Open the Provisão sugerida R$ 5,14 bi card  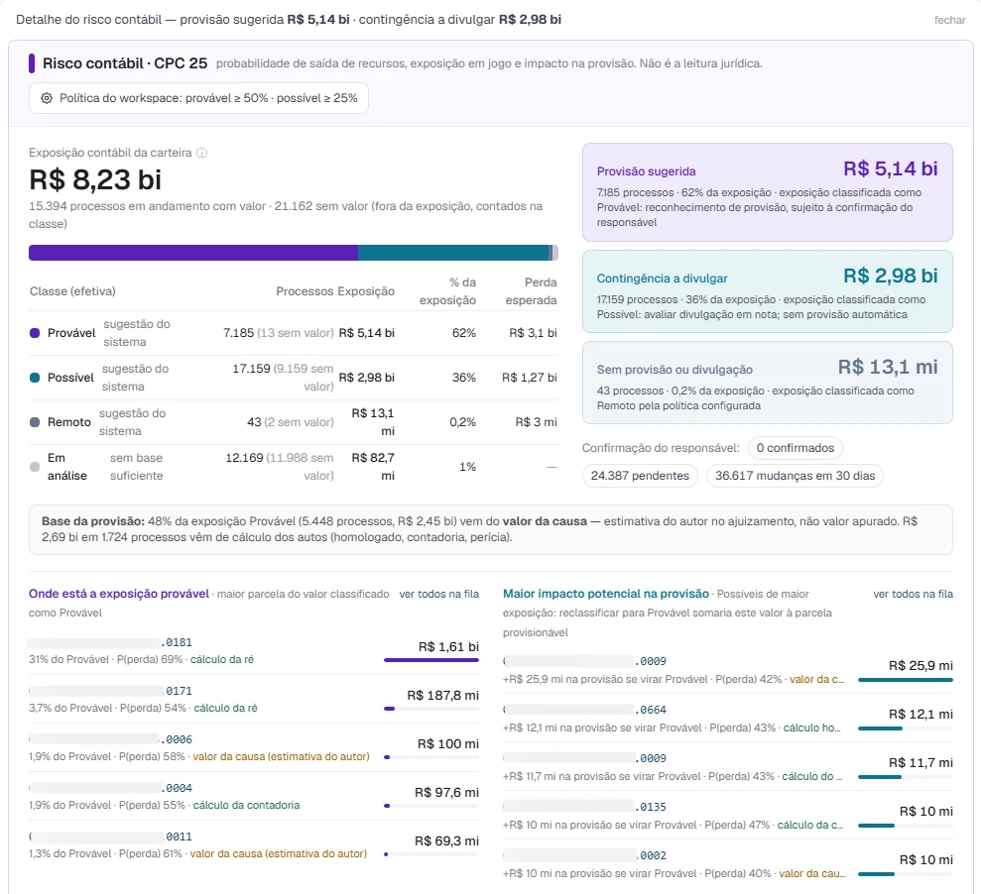(768, 192)
